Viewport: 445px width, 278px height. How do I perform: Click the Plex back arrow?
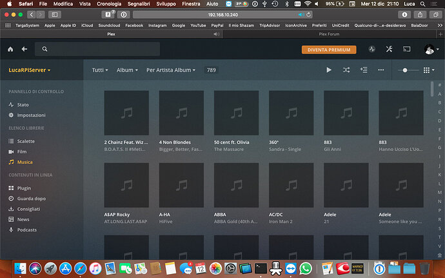25,49
